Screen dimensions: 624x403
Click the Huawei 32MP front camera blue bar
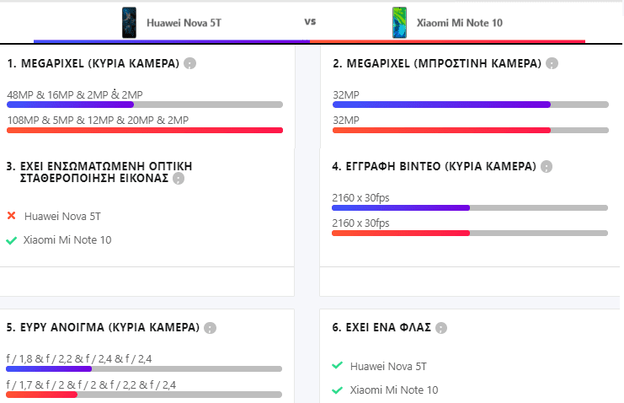point(442,105)
